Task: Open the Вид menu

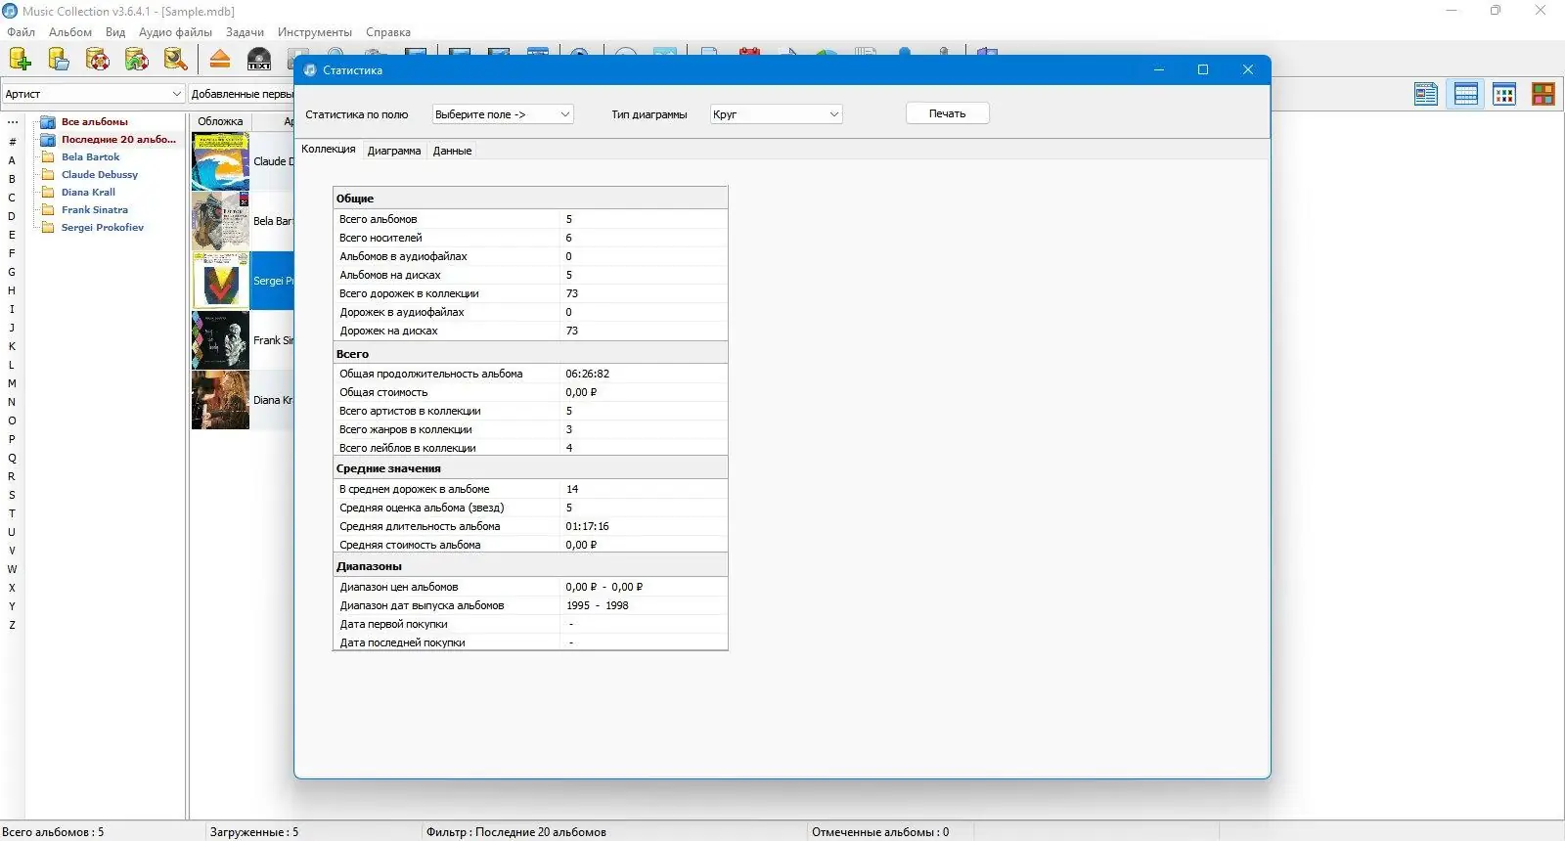Action: (115, 32)
